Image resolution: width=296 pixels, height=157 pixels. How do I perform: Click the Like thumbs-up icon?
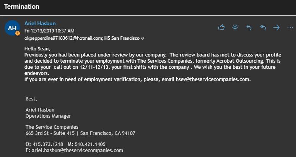click(221, 28)
